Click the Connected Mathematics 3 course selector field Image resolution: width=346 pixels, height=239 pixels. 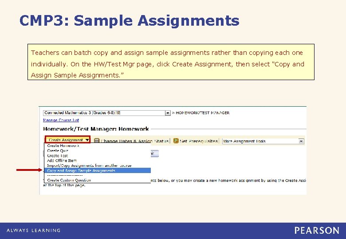(x=107, y=113)
